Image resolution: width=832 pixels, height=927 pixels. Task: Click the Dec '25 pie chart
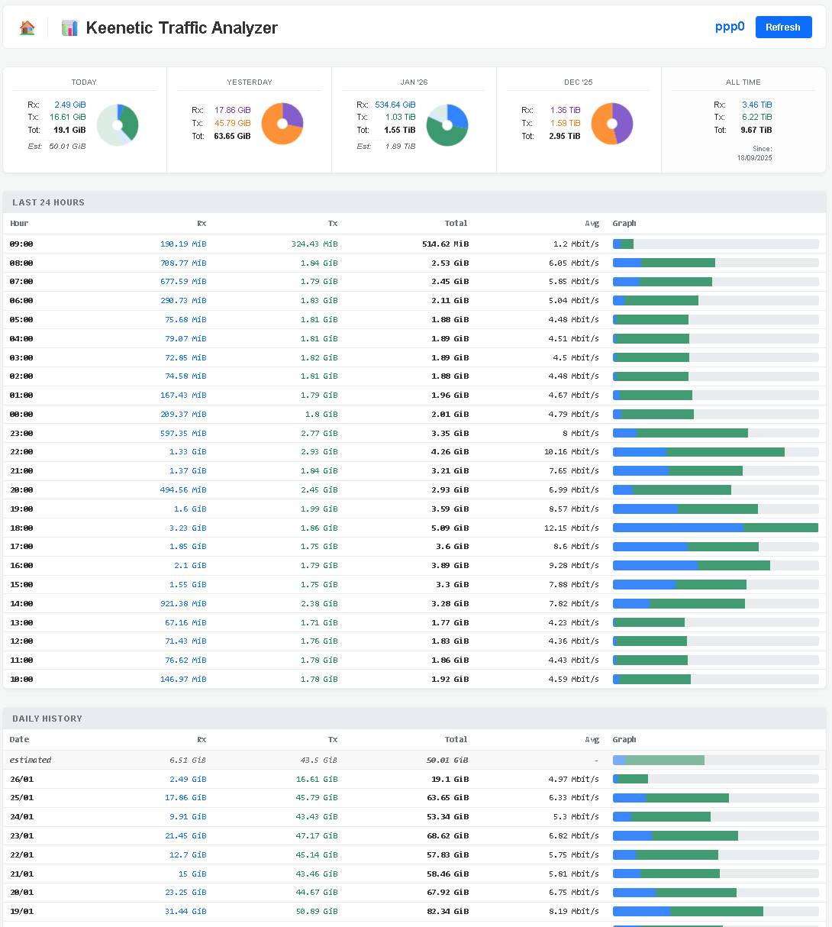click(612, 124)
